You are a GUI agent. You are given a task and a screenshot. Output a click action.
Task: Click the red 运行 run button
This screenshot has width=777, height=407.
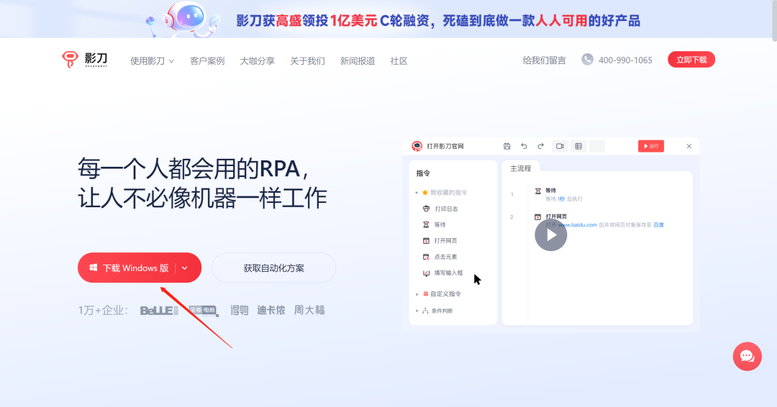(650, 146)
